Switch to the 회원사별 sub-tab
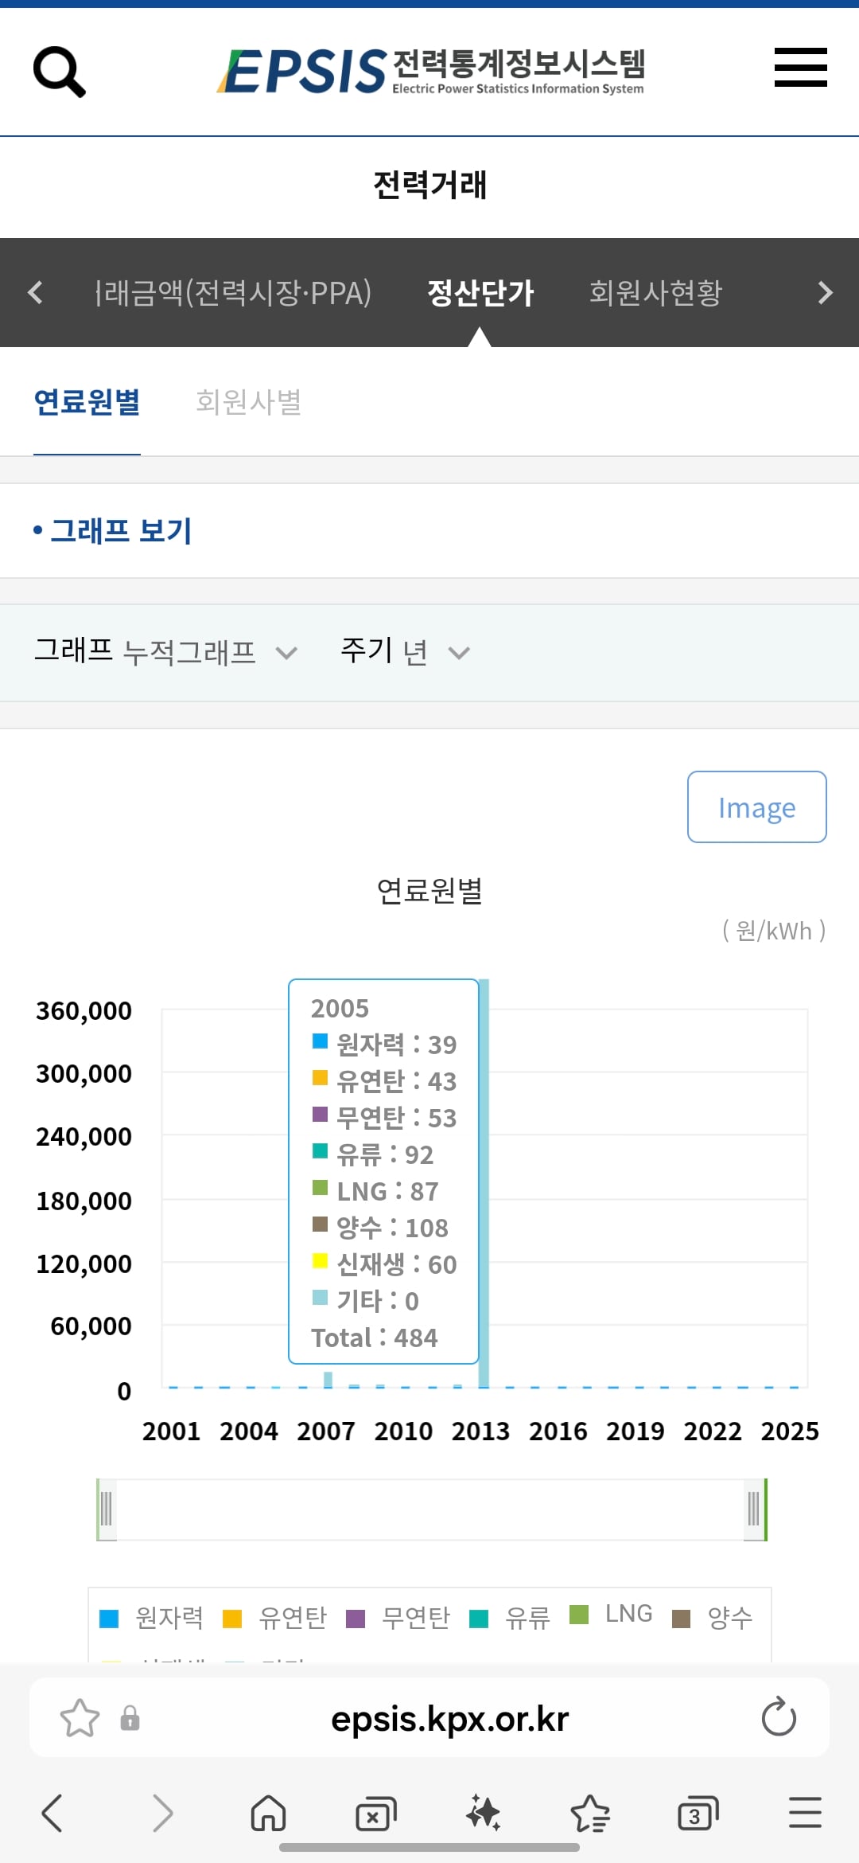The image size is (859, 1863). click(248, 402)
